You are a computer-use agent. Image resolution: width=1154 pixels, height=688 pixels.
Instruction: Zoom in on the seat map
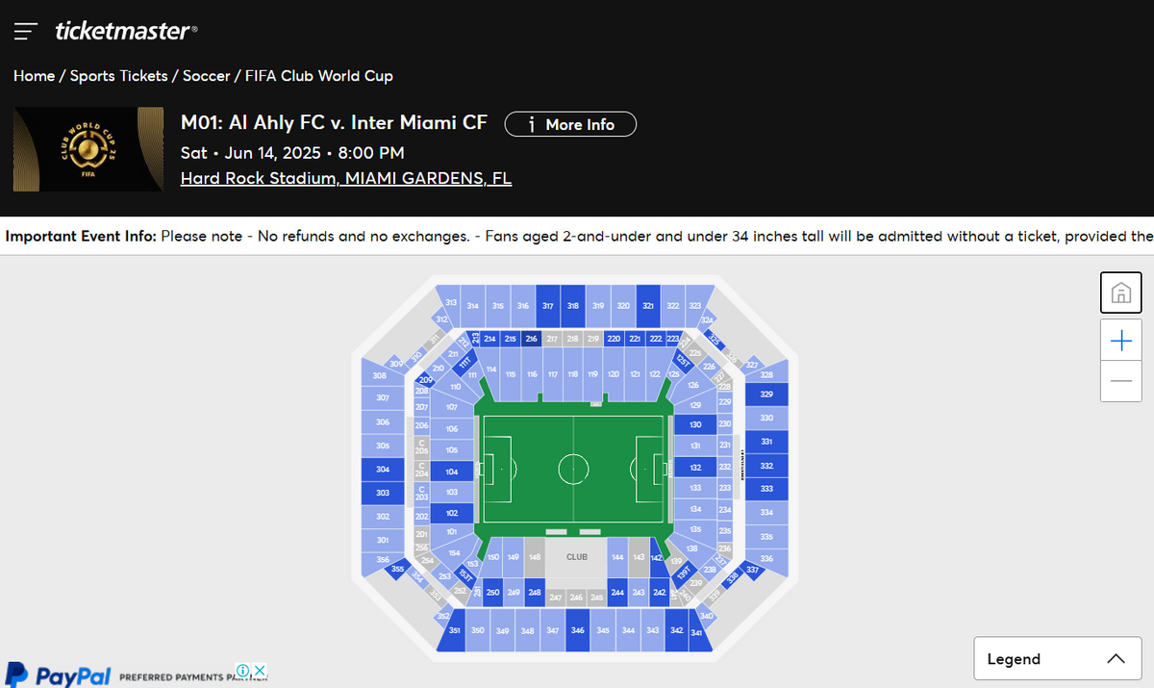1120,341
